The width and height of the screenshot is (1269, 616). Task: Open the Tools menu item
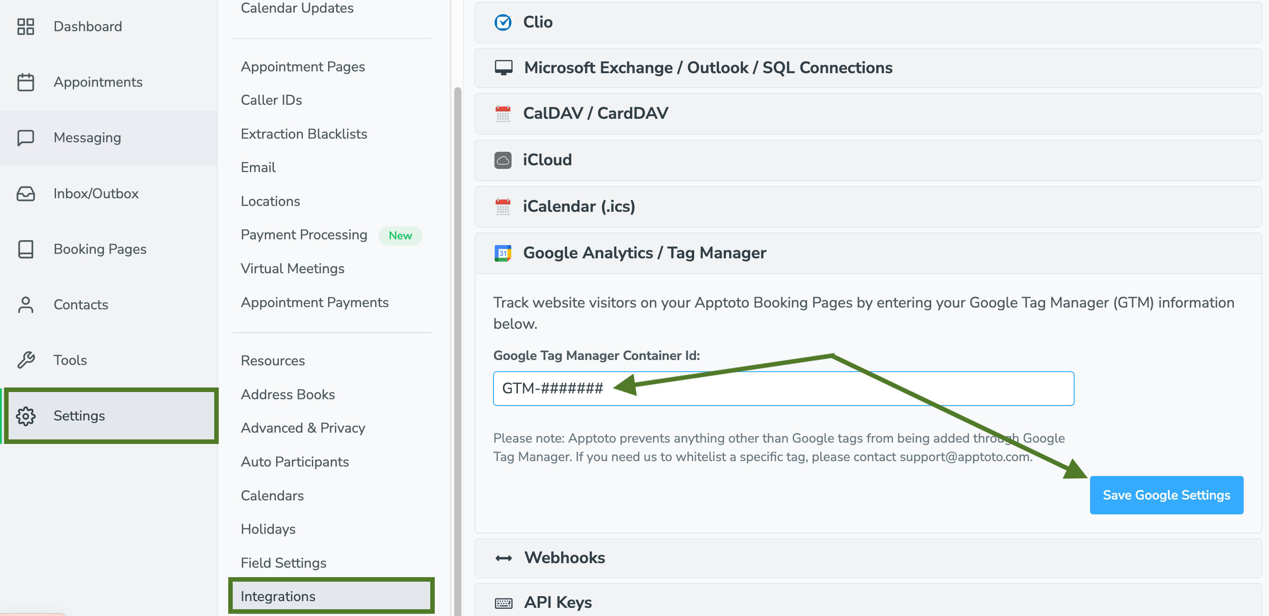(108, 360)
